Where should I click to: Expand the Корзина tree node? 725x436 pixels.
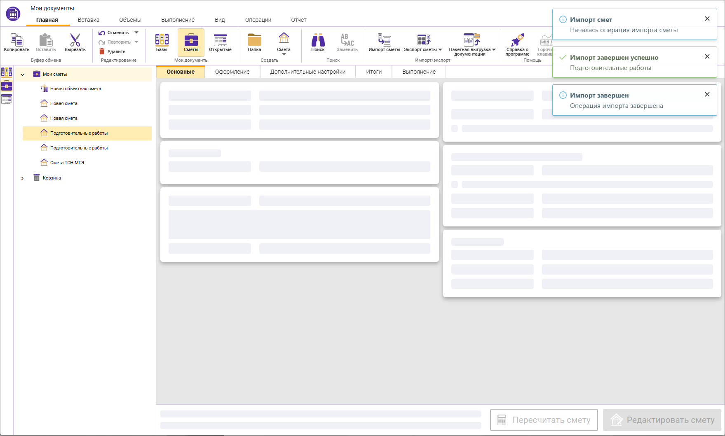click(x=23, y=178)
